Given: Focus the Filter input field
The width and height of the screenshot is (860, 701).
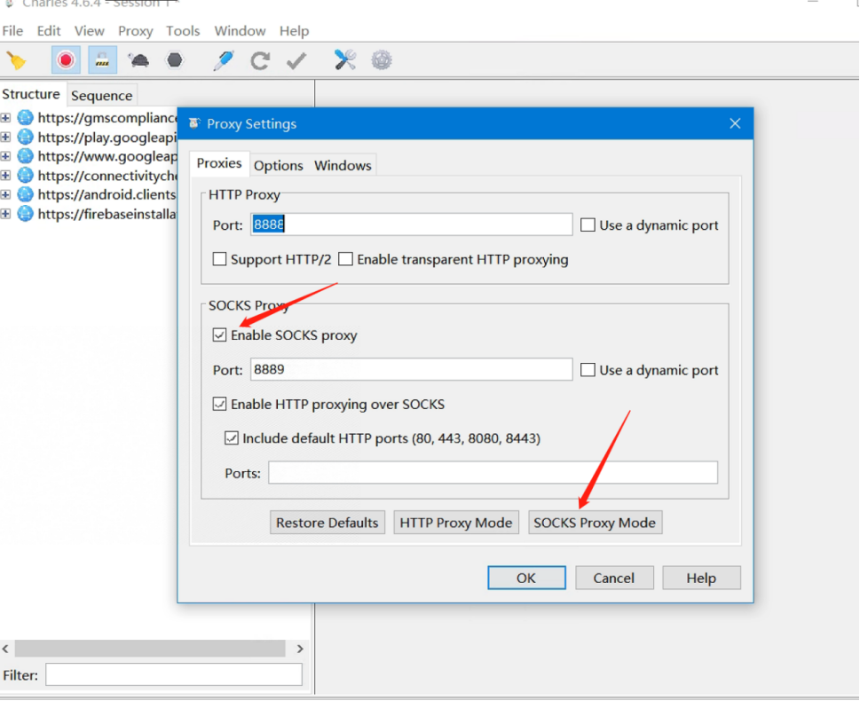Looking at the screenshot, I should 174,674.
